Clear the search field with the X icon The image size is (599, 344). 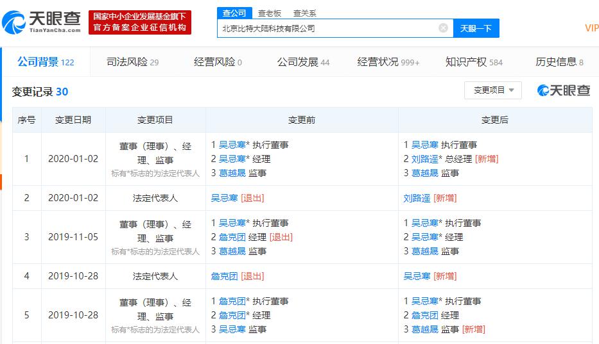(x=443, y=28)
